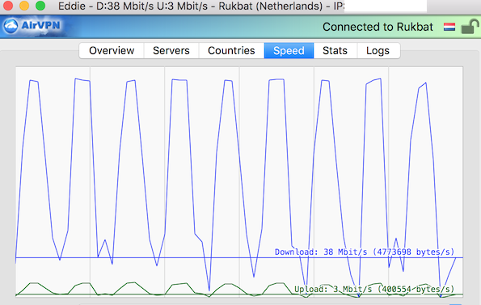Close the Eddie window with red button

point(7,6)
